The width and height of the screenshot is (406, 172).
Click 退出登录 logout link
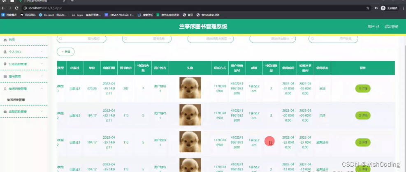click(391, 27)
